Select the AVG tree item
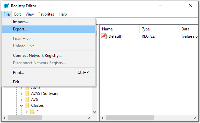This screenshot has width=200, height=123. (x=35, y=100)
